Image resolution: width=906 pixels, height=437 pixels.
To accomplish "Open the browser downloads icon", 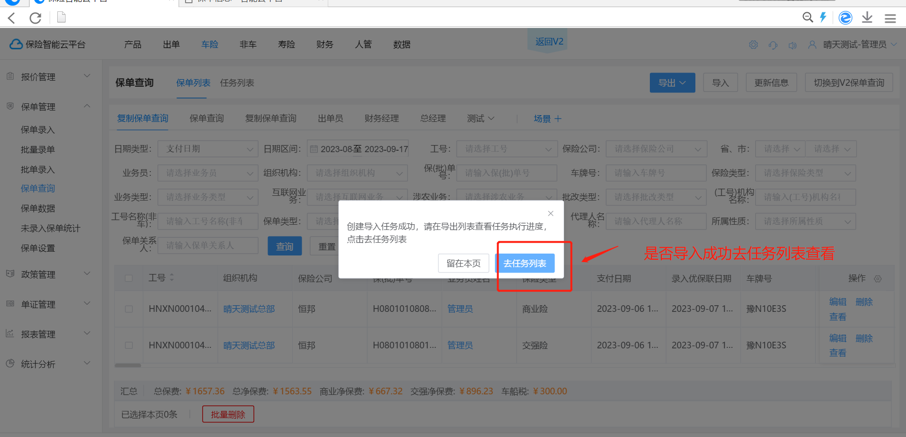I will tap(867, 18).
